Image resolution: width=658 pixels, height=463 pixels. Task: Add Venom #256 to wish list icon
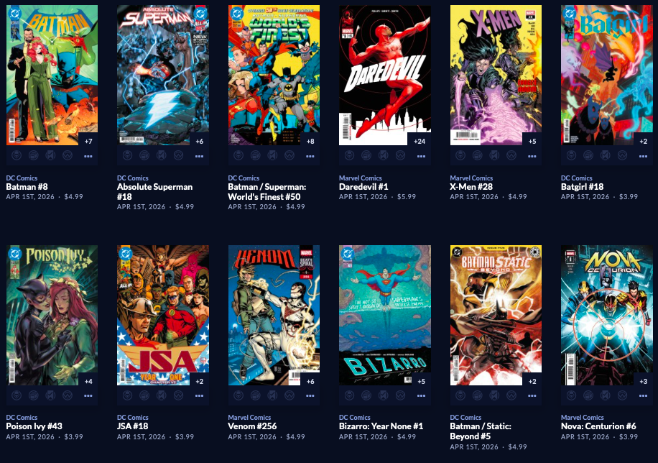point(289,395)
